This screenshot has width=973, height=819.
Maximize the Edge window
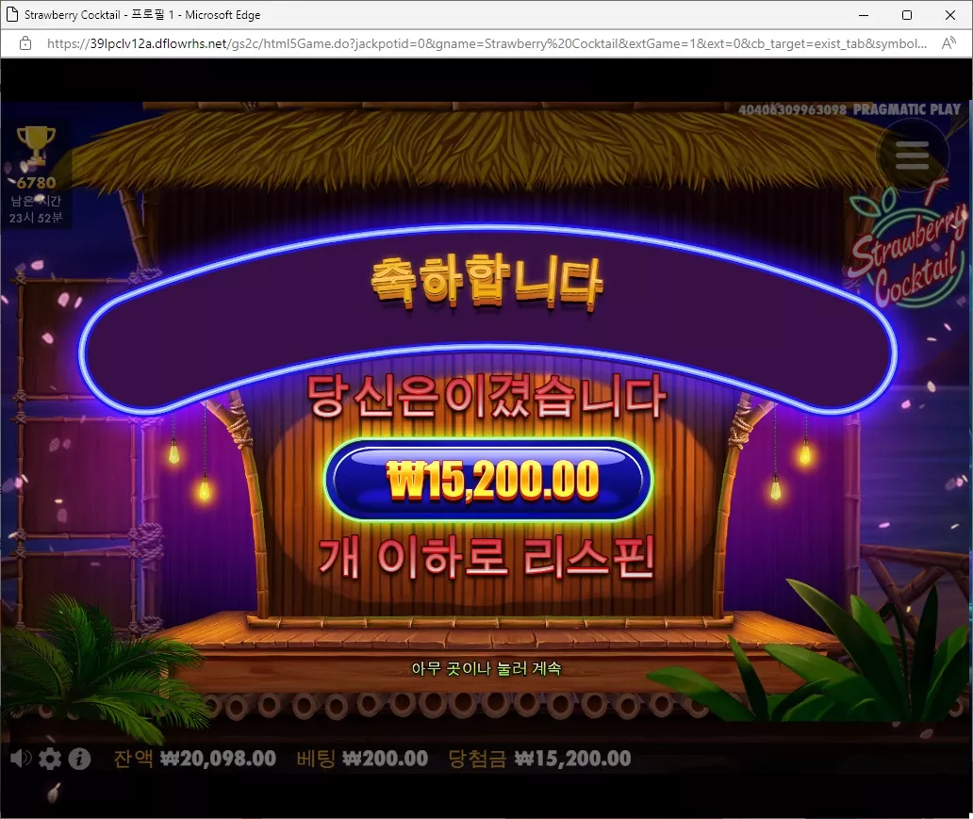907,15
